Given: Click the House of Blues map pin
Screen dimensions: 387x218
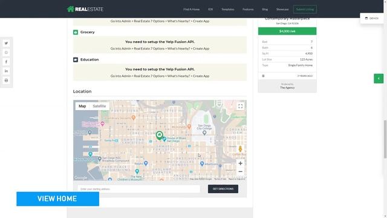Looking at the screenshot, I should pyautogui.click(x=164, y=139).
